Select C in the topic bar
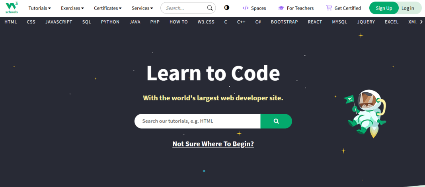The height and width of the screenshot is (187, 425). click(x=226, y=22)
